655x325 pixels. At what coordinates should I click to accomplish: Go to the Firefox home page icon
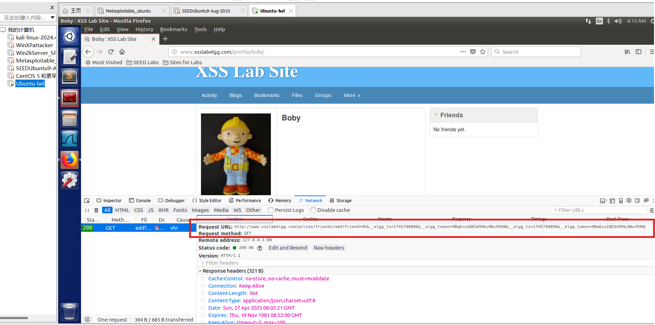click(x=122, y=52)
